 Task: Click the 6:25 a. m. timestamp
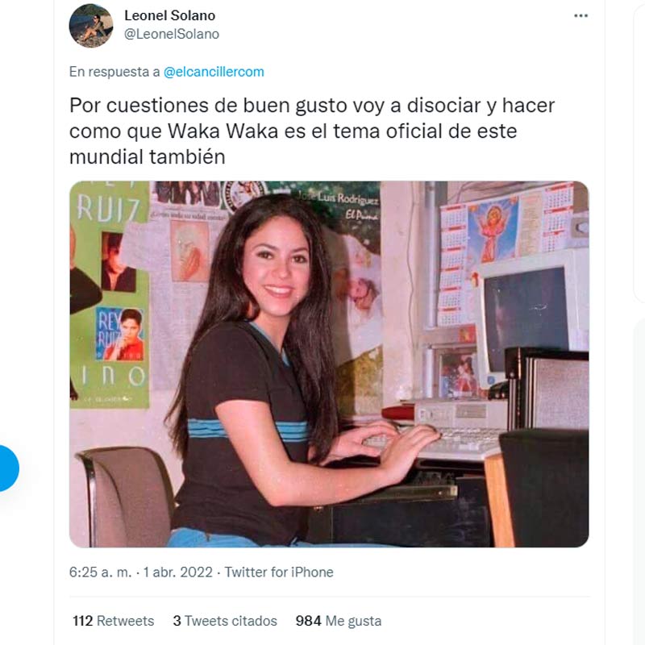click(x=100, y=572)
